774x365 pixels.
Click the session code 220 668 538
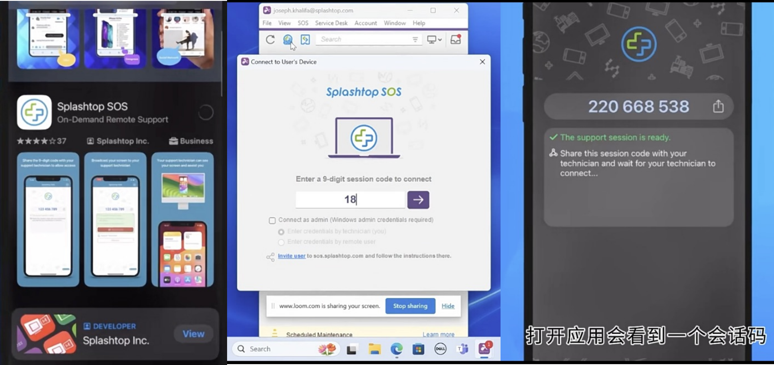click(638, 107)
